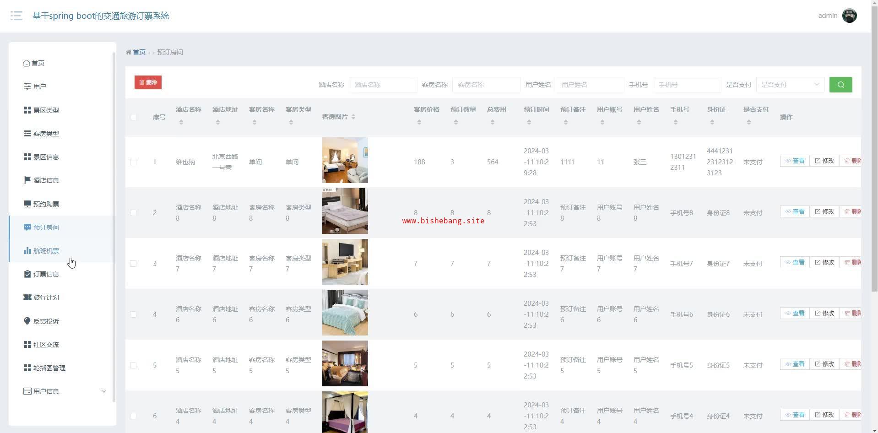Click 查看 for the 维也纳 row
The width and height of the screenshot is (878, 433).
pos(795,161)
